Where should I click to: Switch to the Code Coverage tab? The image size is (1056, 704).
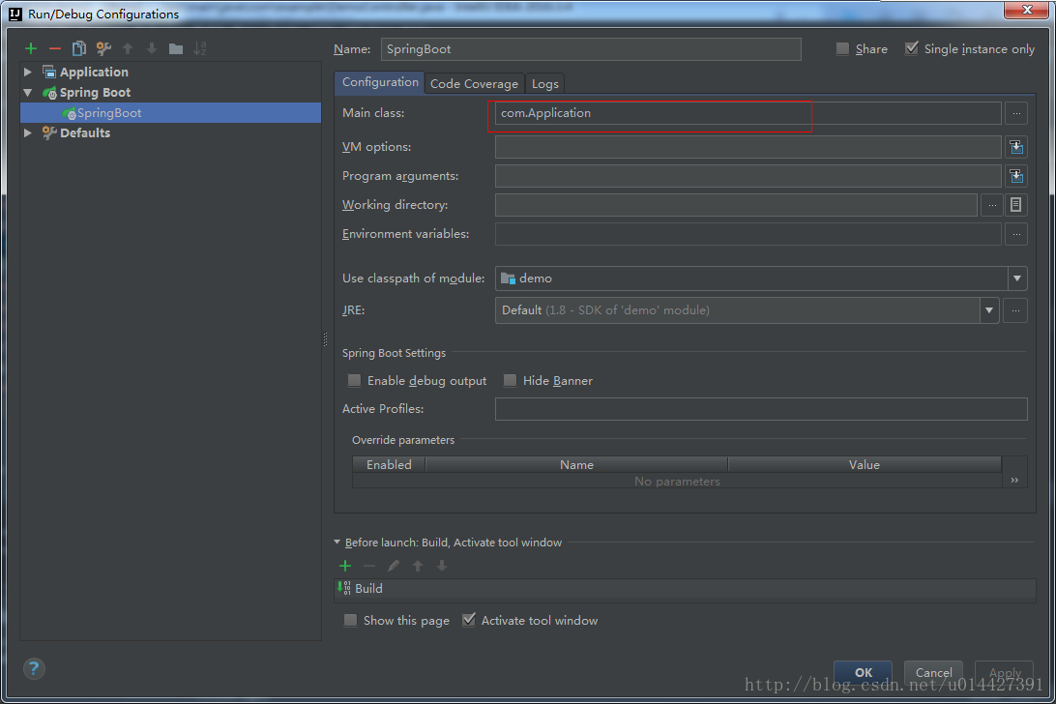474,84
